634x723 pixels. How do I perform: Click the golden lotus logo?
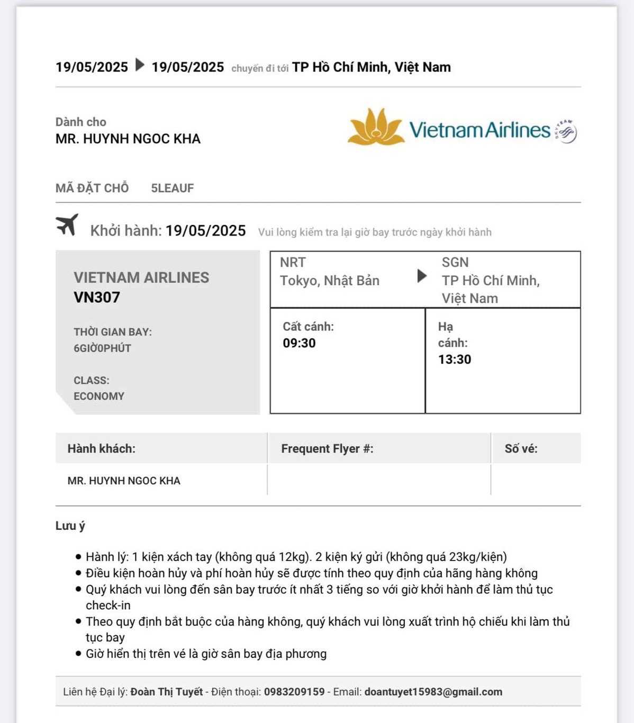(x=375, y=127)
